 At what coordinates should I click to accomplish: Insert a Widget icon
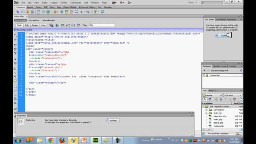(62, 12)
